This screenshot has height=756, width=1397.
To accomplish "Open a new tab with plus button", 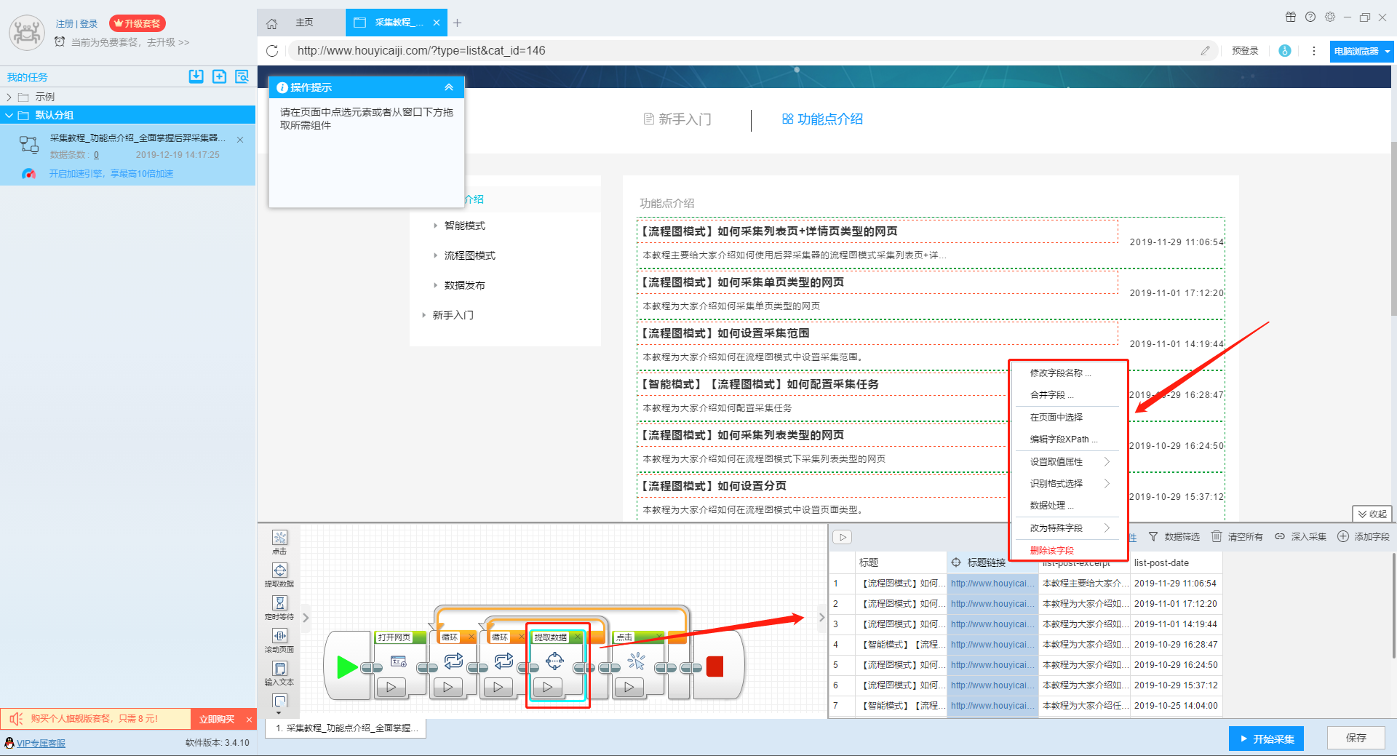I will tap(457, 23).
